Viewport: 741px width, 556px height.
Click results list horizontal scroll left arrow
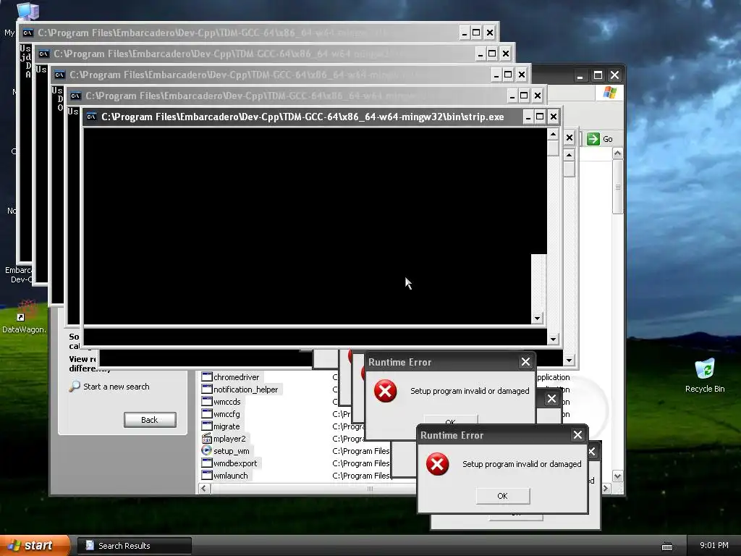(204, 489)
